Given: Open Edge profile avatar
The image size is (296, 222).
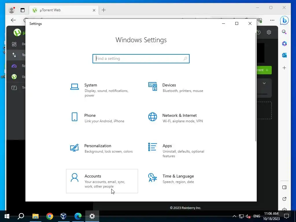Looking at the screenshot, I should [12, 10].
